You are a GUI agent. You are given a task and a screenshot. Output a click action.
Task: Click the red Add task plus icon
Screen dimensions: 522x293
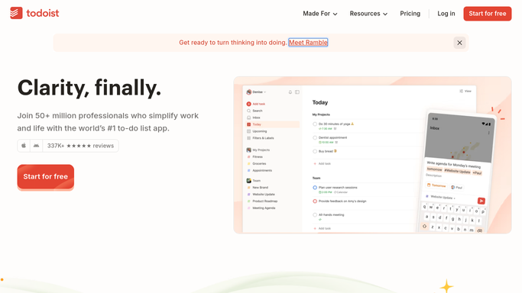click(x=248, y=104)
